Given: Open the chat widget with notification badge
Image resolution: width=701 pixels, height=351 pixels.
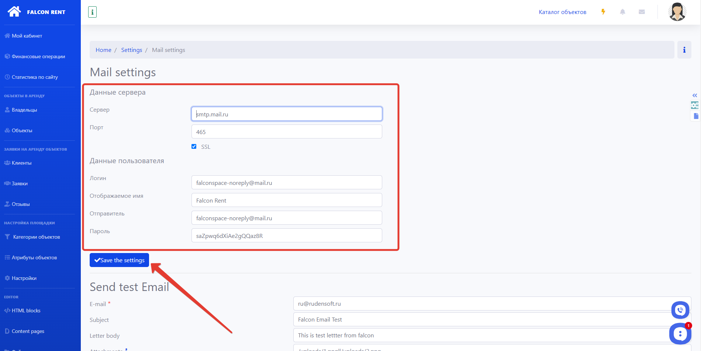Looking at the screenshot, I should click(x=680, y=334).
